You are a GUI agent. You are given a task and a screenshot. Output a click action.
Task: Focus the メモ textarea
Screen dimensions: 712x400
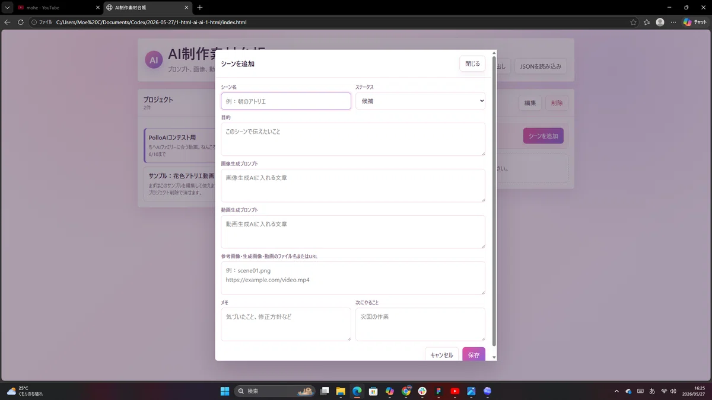pyautogui.click(x=286, y=324)
